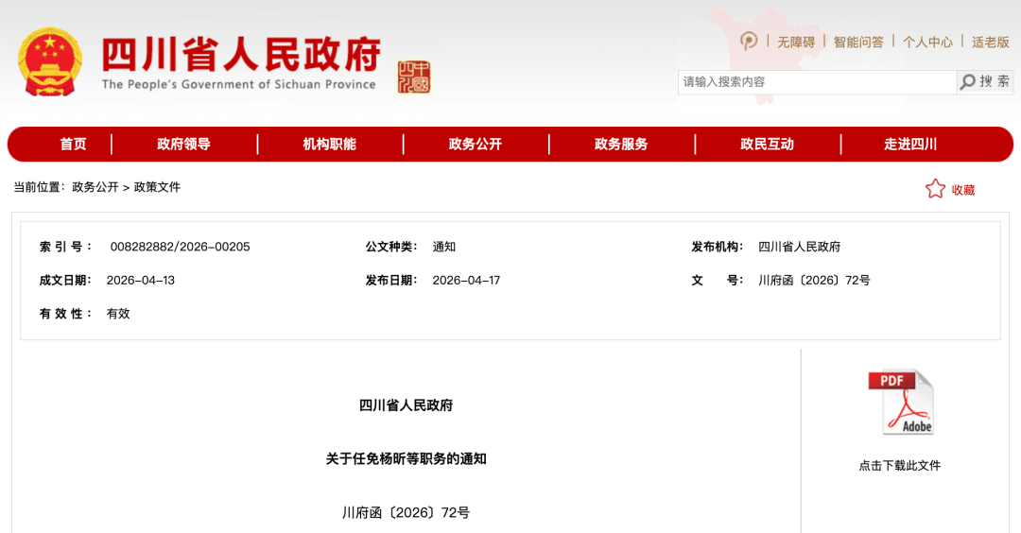This screenshot has height=533, width=1021.
Task: Select 首页 in navigation bar
Action: (73, 145)
